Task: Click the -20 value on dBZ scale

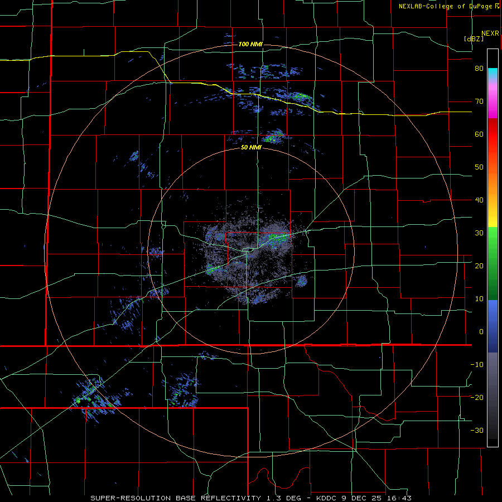Action: (x=477, y=397)
